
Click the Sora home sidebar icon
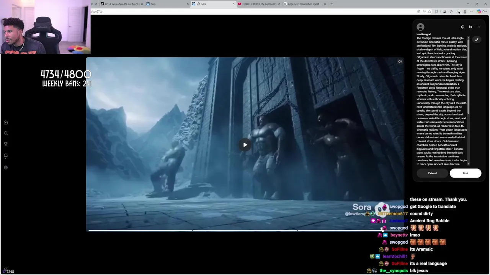pos(6,123)
